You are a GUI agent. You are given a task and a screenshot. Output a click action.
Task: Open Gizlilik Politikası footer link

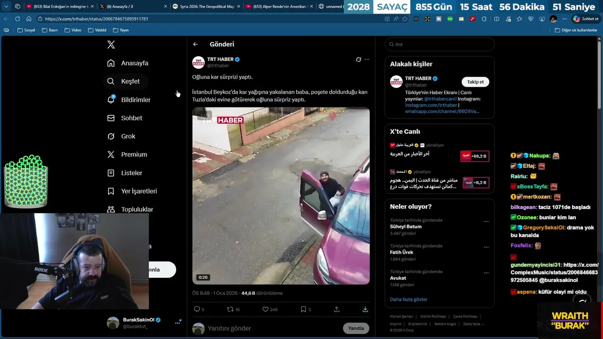pyautogui.click(x=433, y=316)
